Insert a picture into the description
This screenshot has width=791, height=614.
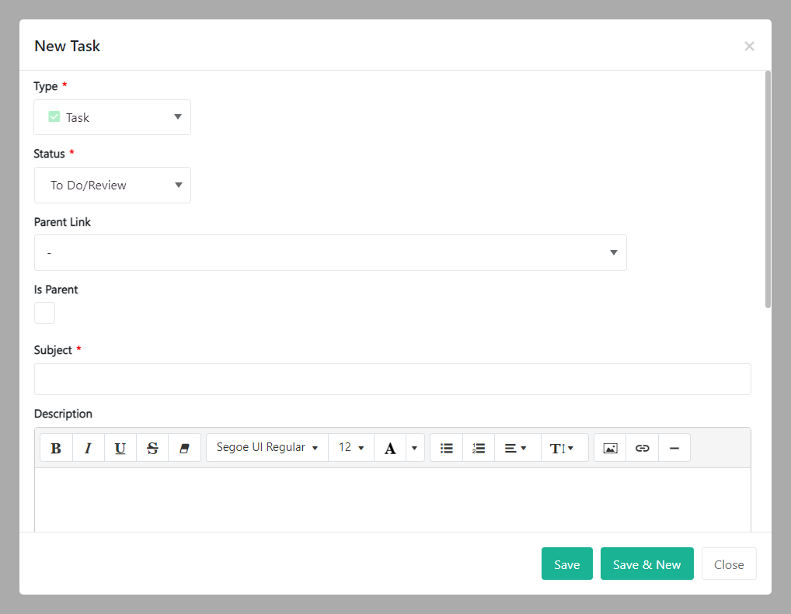pyautogui.click(x=610, y=448)
